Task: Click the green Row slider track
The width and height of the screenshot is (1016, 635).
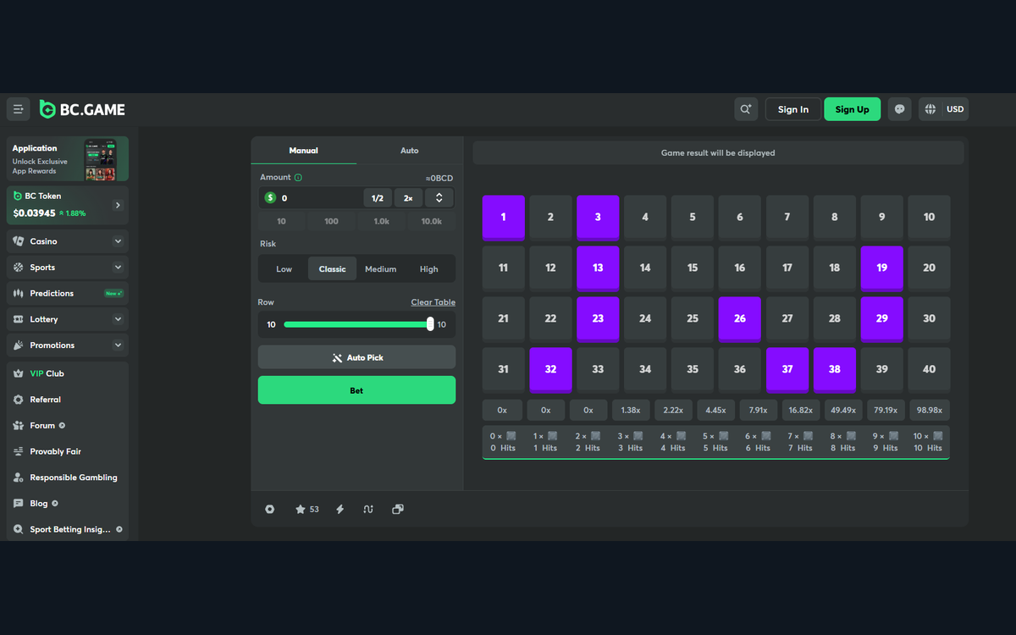Action: point(356,324)
